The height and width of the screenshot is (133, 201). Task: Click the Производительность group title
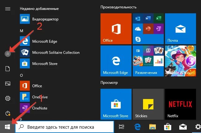tap(118, 7)
